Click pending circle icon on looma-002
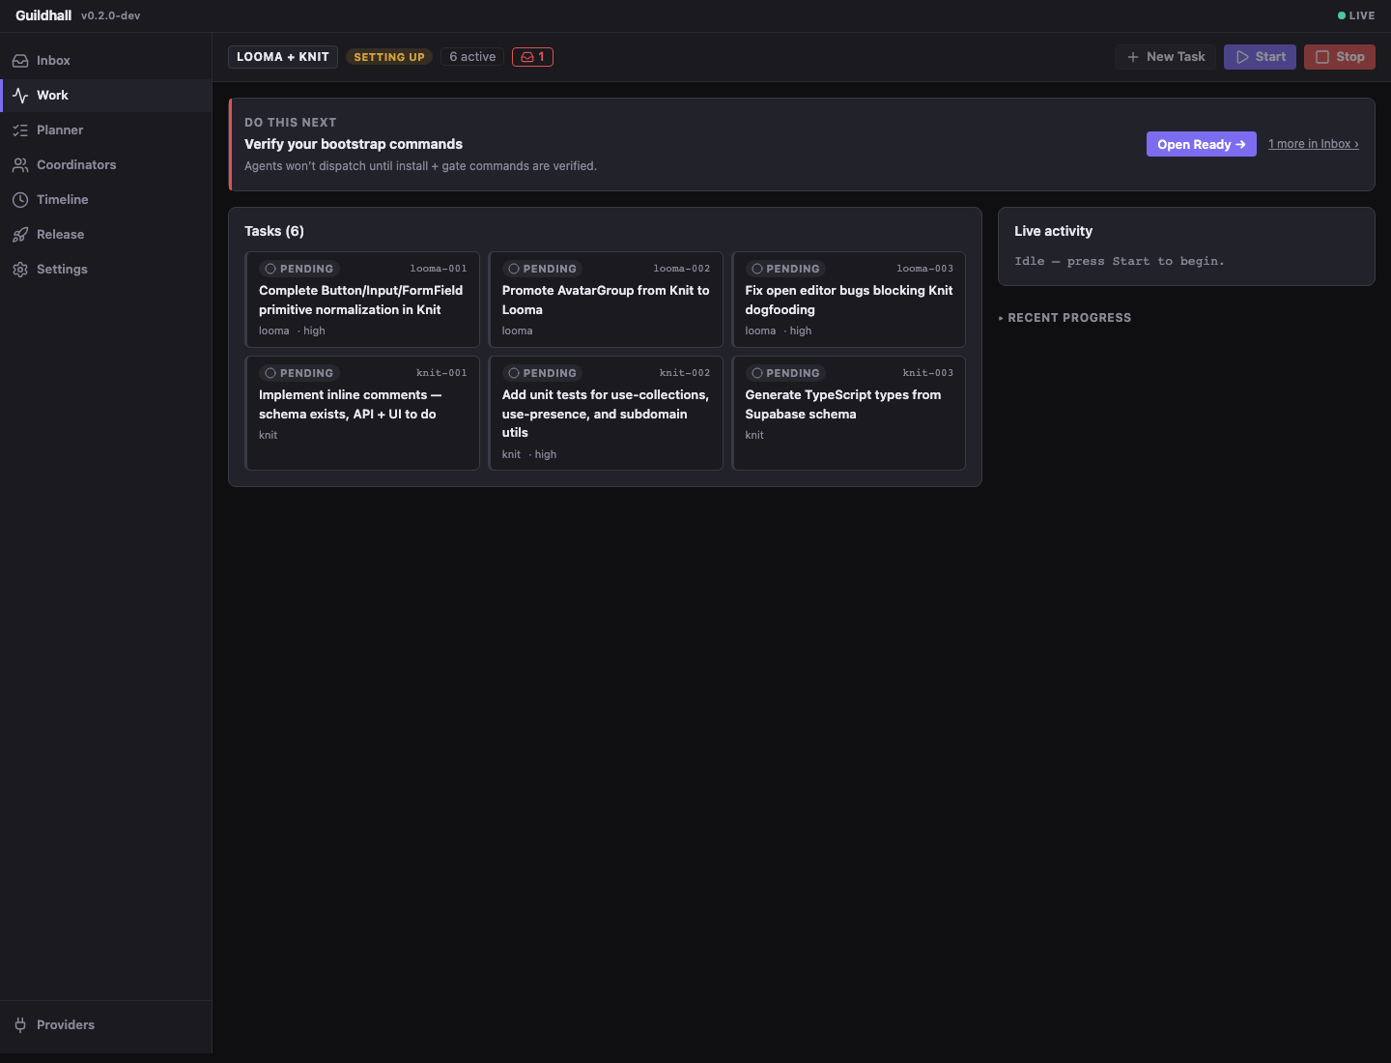Viewport: 1391px width, 1063px height. coord(514,269)
